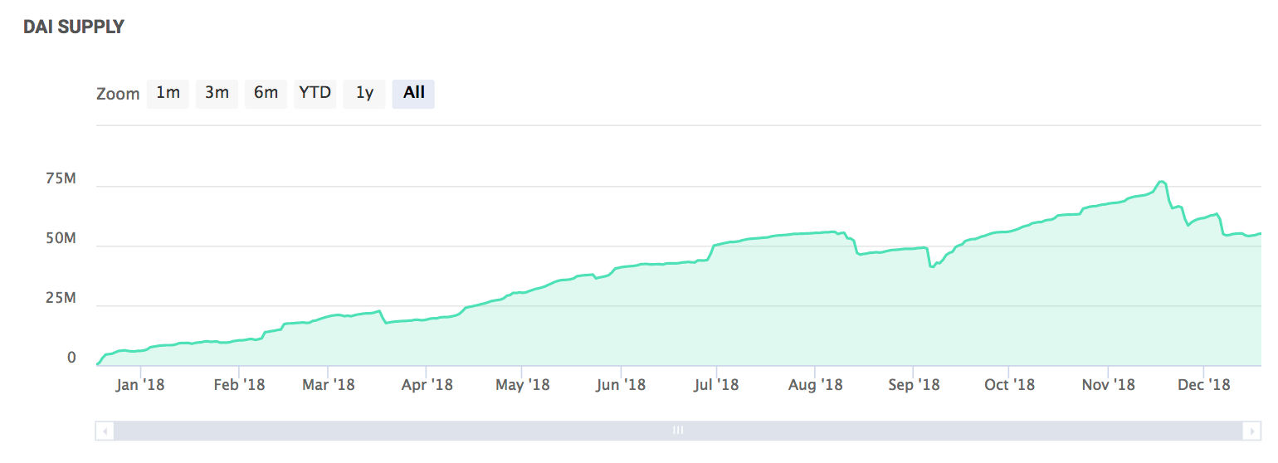Click the Dec '18 axis label
The image size is (1278, 463).
pyautogui.click(x=1203, y=385)
